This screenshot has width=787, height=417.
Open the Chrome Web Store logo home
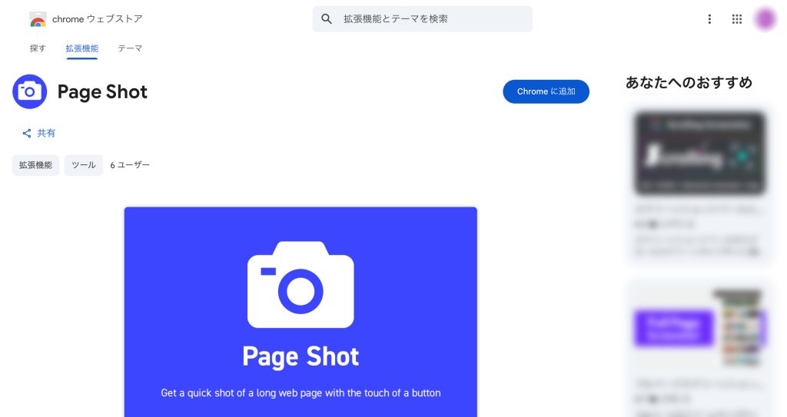(x=86, y=19)
